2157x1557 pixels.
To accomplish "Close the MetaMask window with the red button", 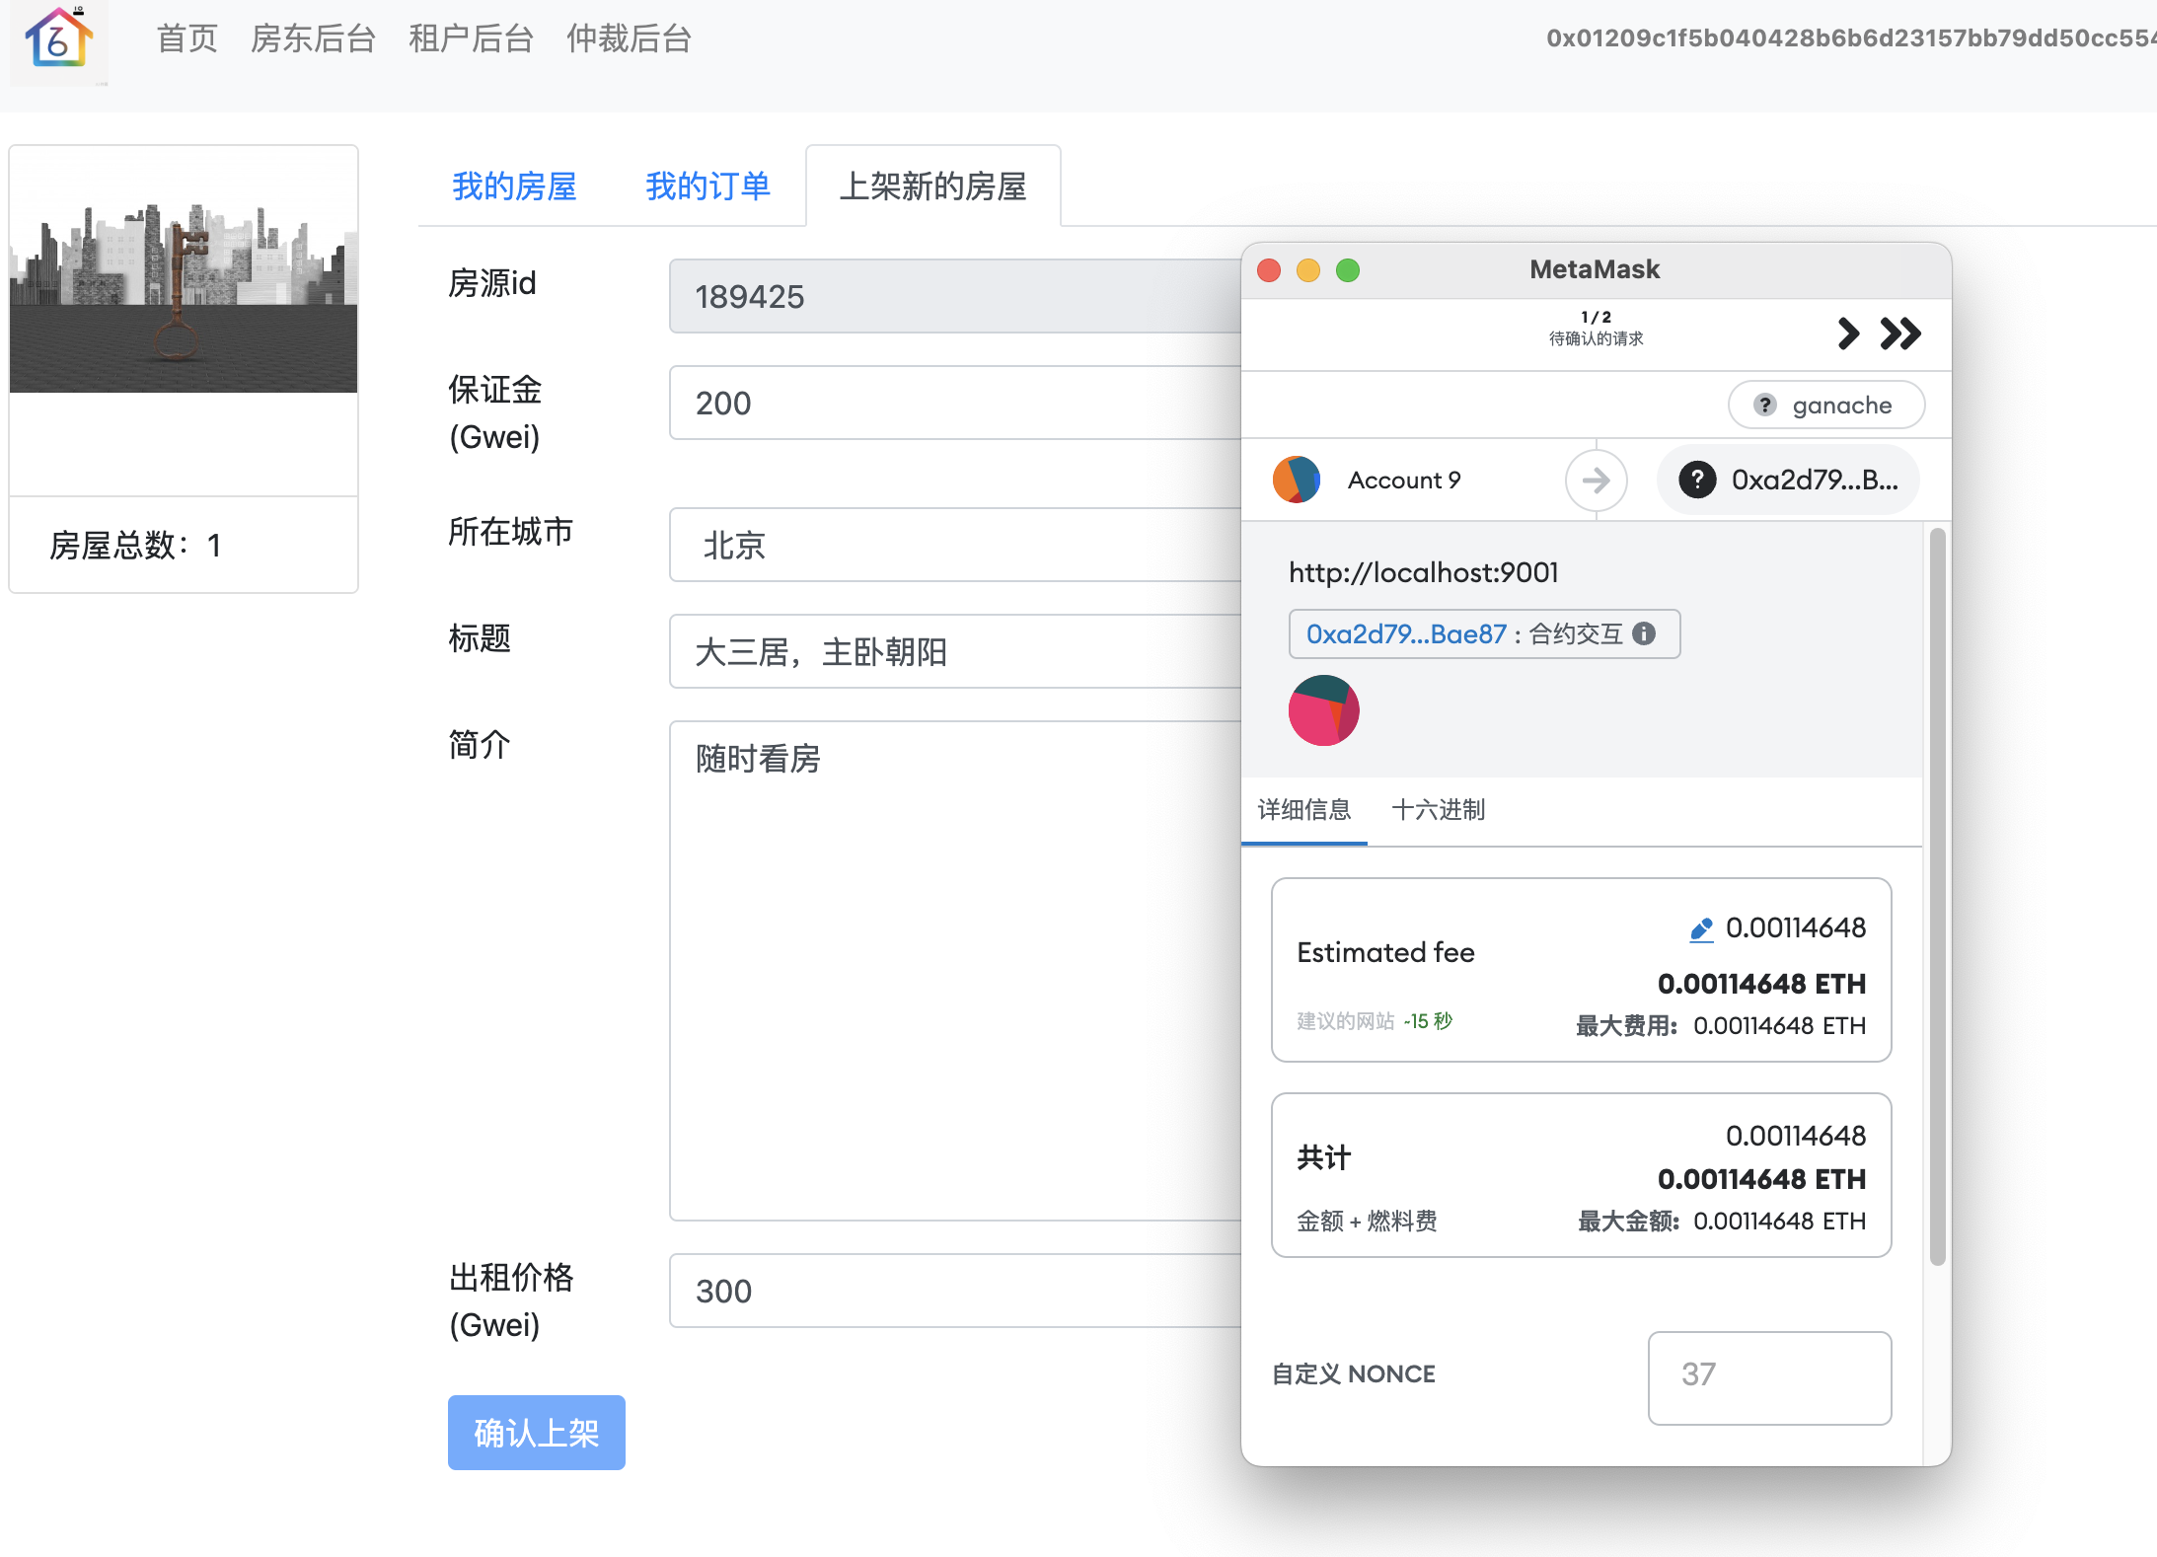I will [x=1269, y=270].
